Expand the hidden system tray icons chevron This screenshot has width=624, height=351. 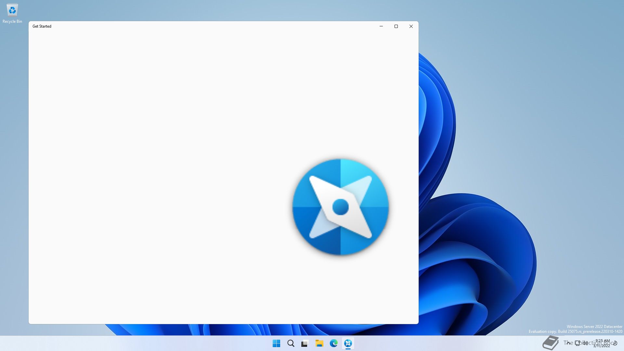point(568,343)
